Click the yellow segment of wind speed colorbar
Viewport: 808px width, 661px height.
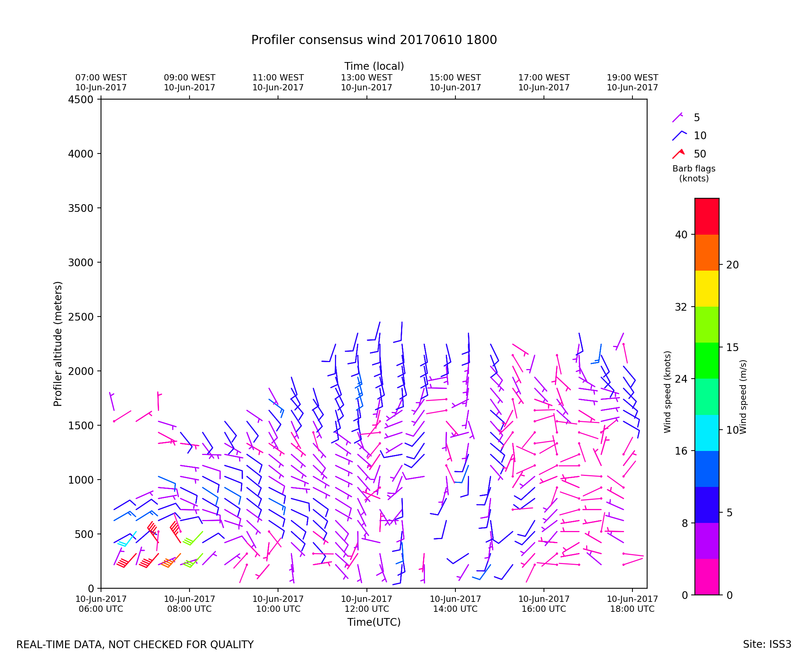click(707, 289)
